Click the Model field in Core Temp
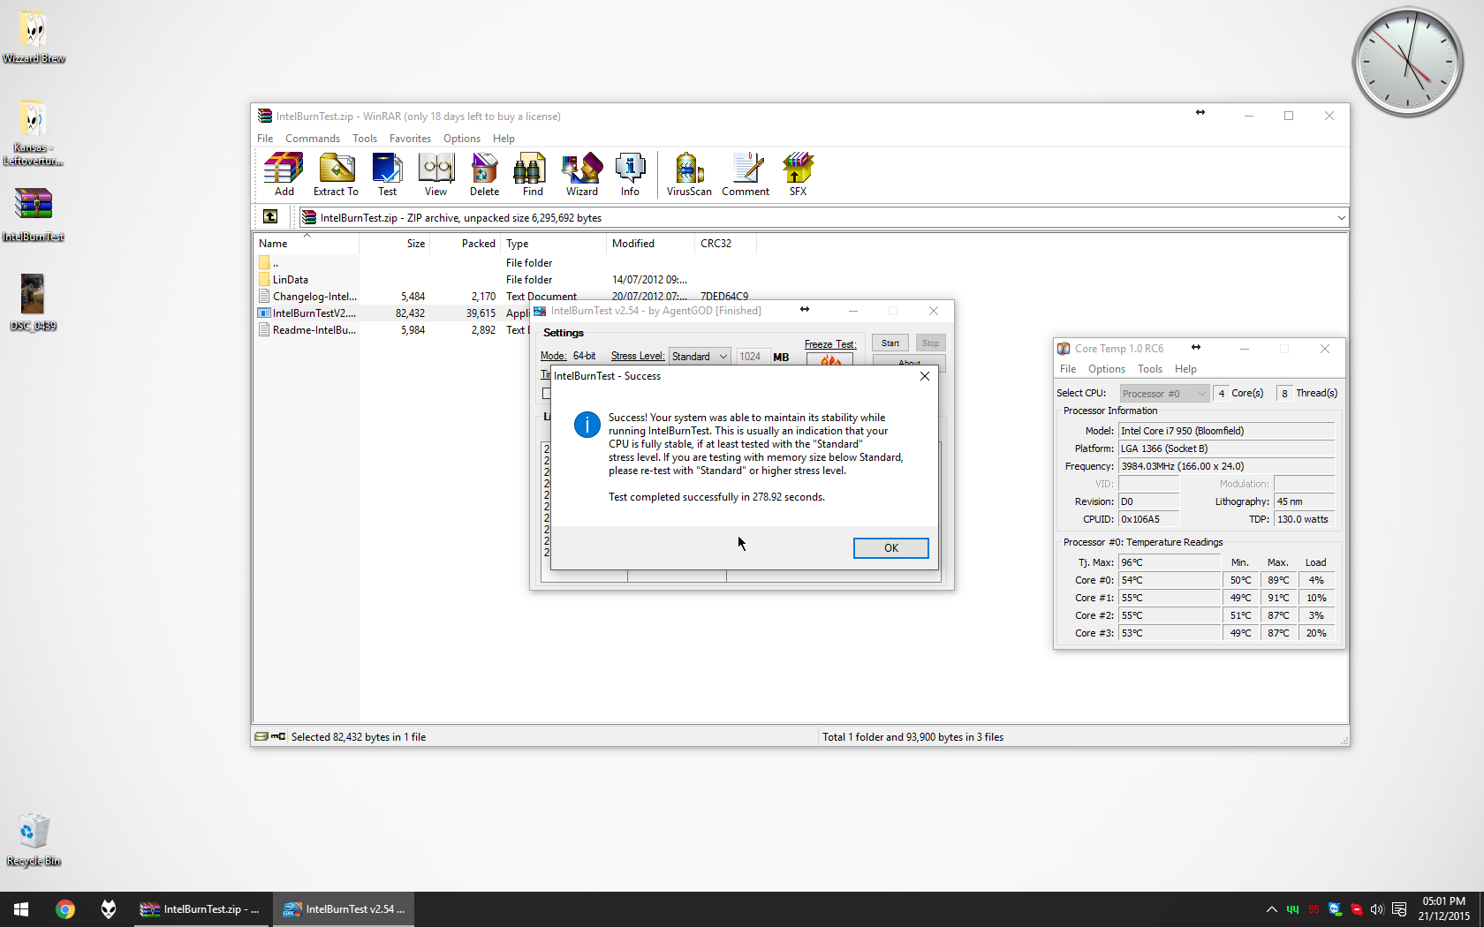This screenshot has height=927, width=1484. (1226, 431)
